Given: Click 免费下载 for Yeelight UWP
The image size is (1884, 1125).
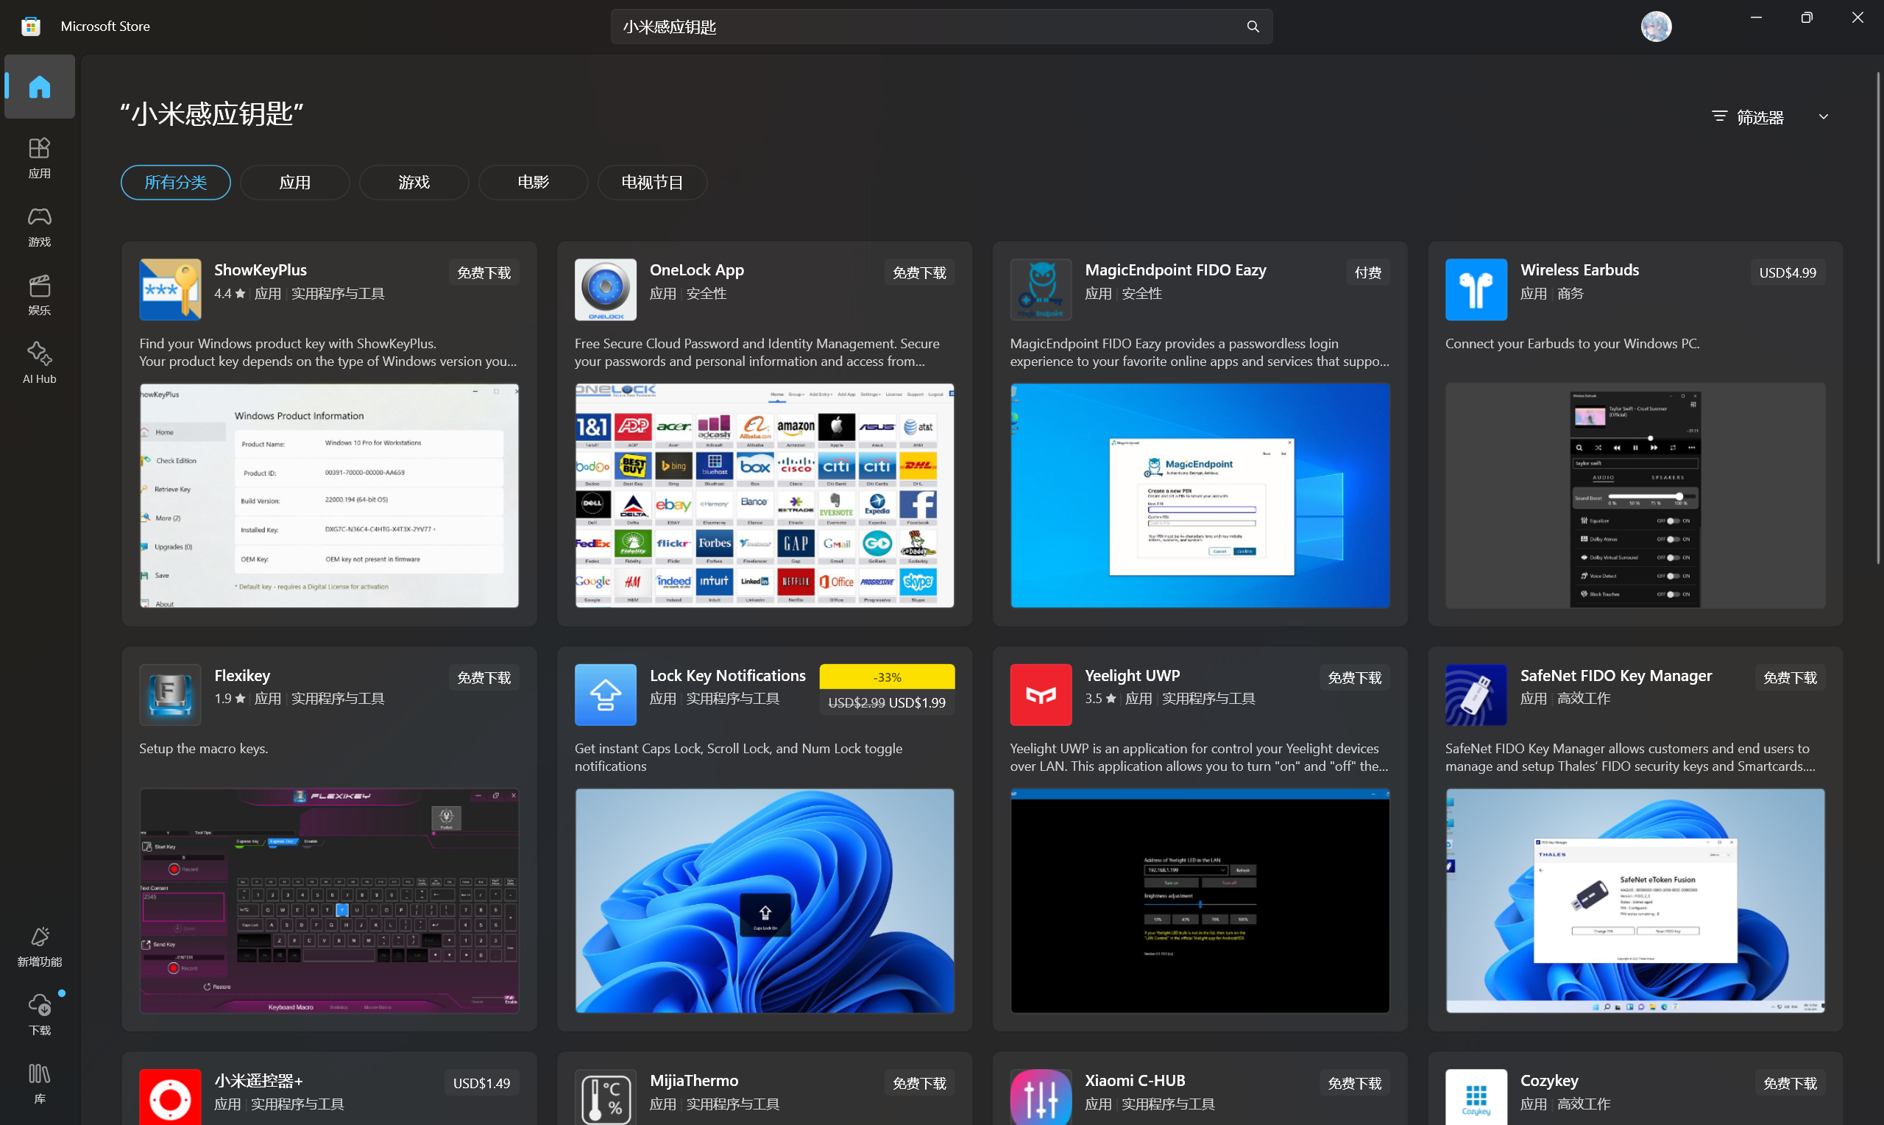Looking at the screenshot, I should click(1356, 678).
